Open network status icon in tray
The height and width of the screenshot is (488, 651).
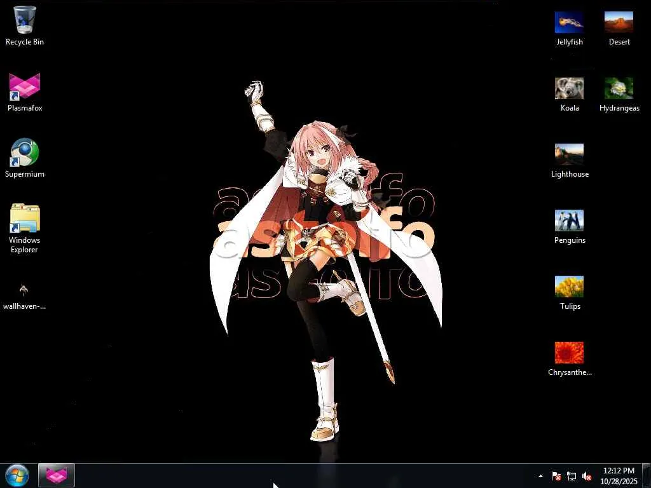[x=572, y=476]
